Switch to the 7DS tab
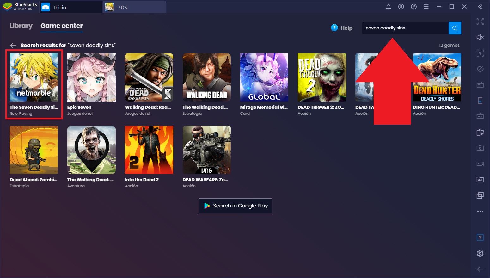 click(x=135, y=7)
